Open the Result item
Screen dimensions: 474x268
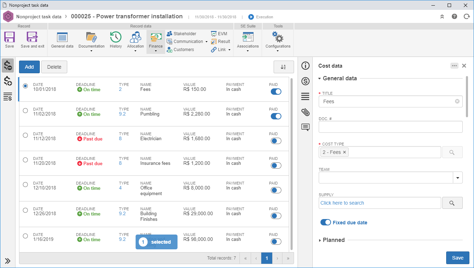pyautogui.click(x=220, y=42)
